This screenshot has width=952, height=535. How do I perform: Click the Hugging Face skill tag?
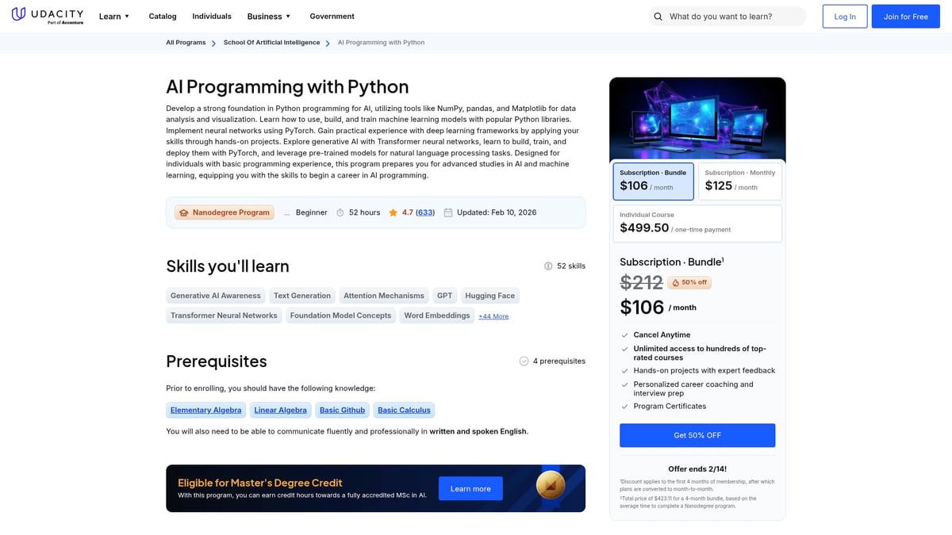pos(490,296)
